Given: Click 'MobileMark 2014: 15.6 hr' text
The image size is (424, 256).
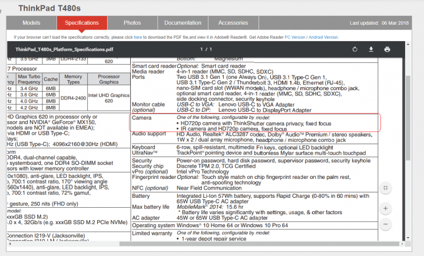Looking at the screenshot, I should pos(210,207).
